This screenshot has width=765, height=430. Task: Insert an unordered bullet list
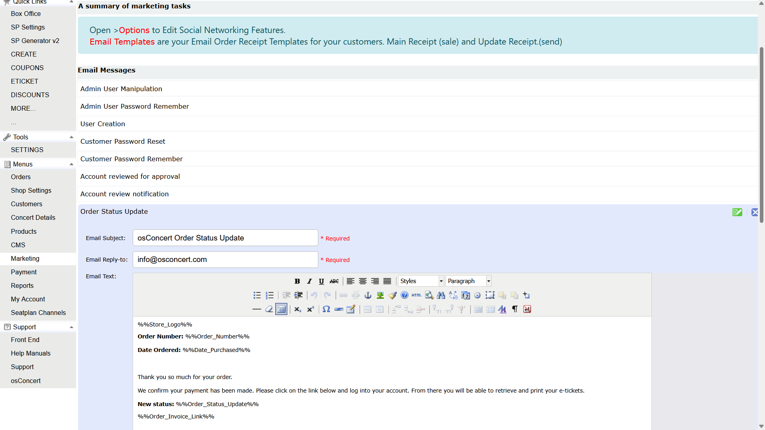257,295
